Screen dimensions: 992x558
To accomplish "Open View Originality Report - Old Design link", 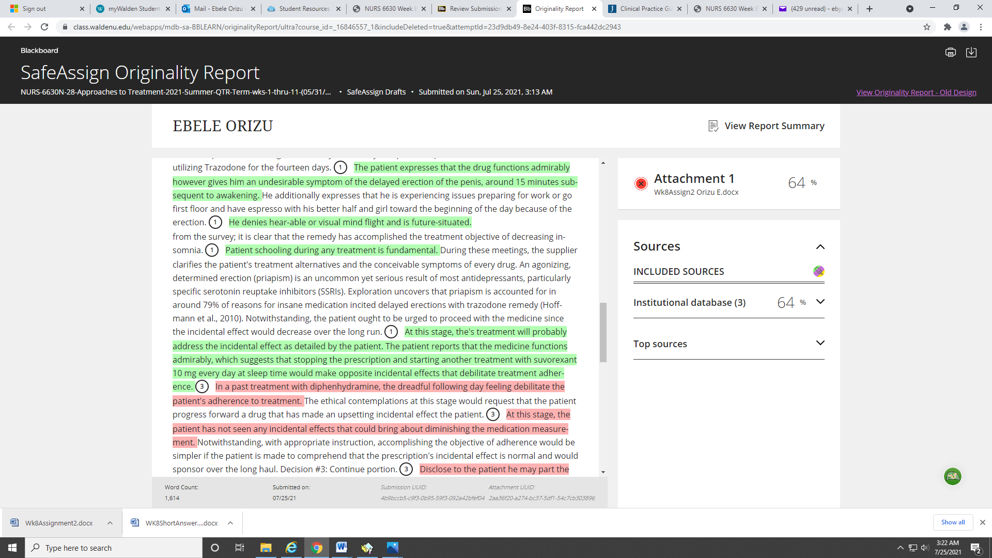I will click(x=916, y=92).
